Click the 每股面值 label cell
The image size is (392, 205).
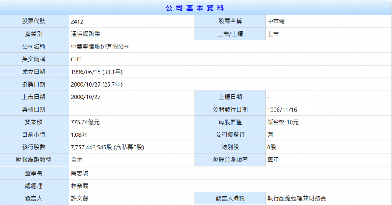pyautogui.click(x=230, y=122)
